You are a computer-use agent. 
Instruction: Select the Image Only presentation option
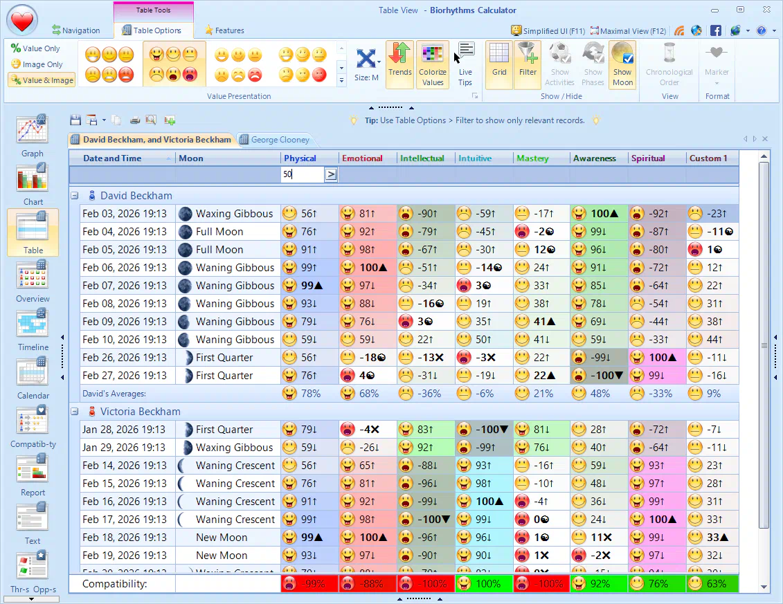click(x=37, y=64)
